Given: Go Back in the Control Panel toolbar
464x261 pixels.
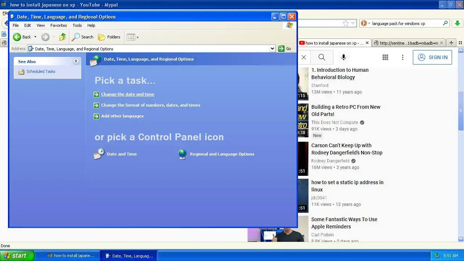Looking at the screenshot, I should point(22,37).
